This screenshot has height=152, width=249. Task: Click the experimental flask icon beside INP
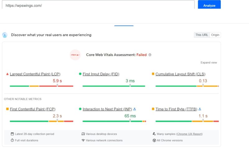135,109
